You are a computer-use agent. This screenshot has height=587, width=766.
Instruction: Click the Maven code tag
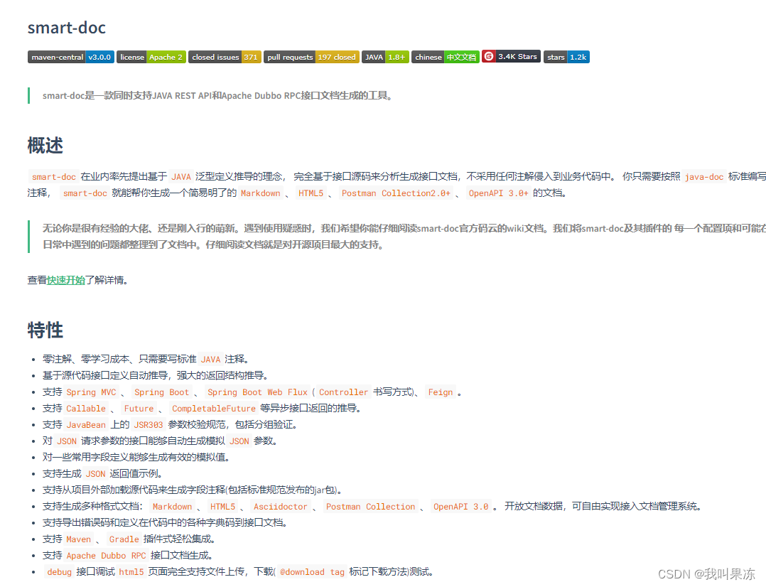[79, 539]
